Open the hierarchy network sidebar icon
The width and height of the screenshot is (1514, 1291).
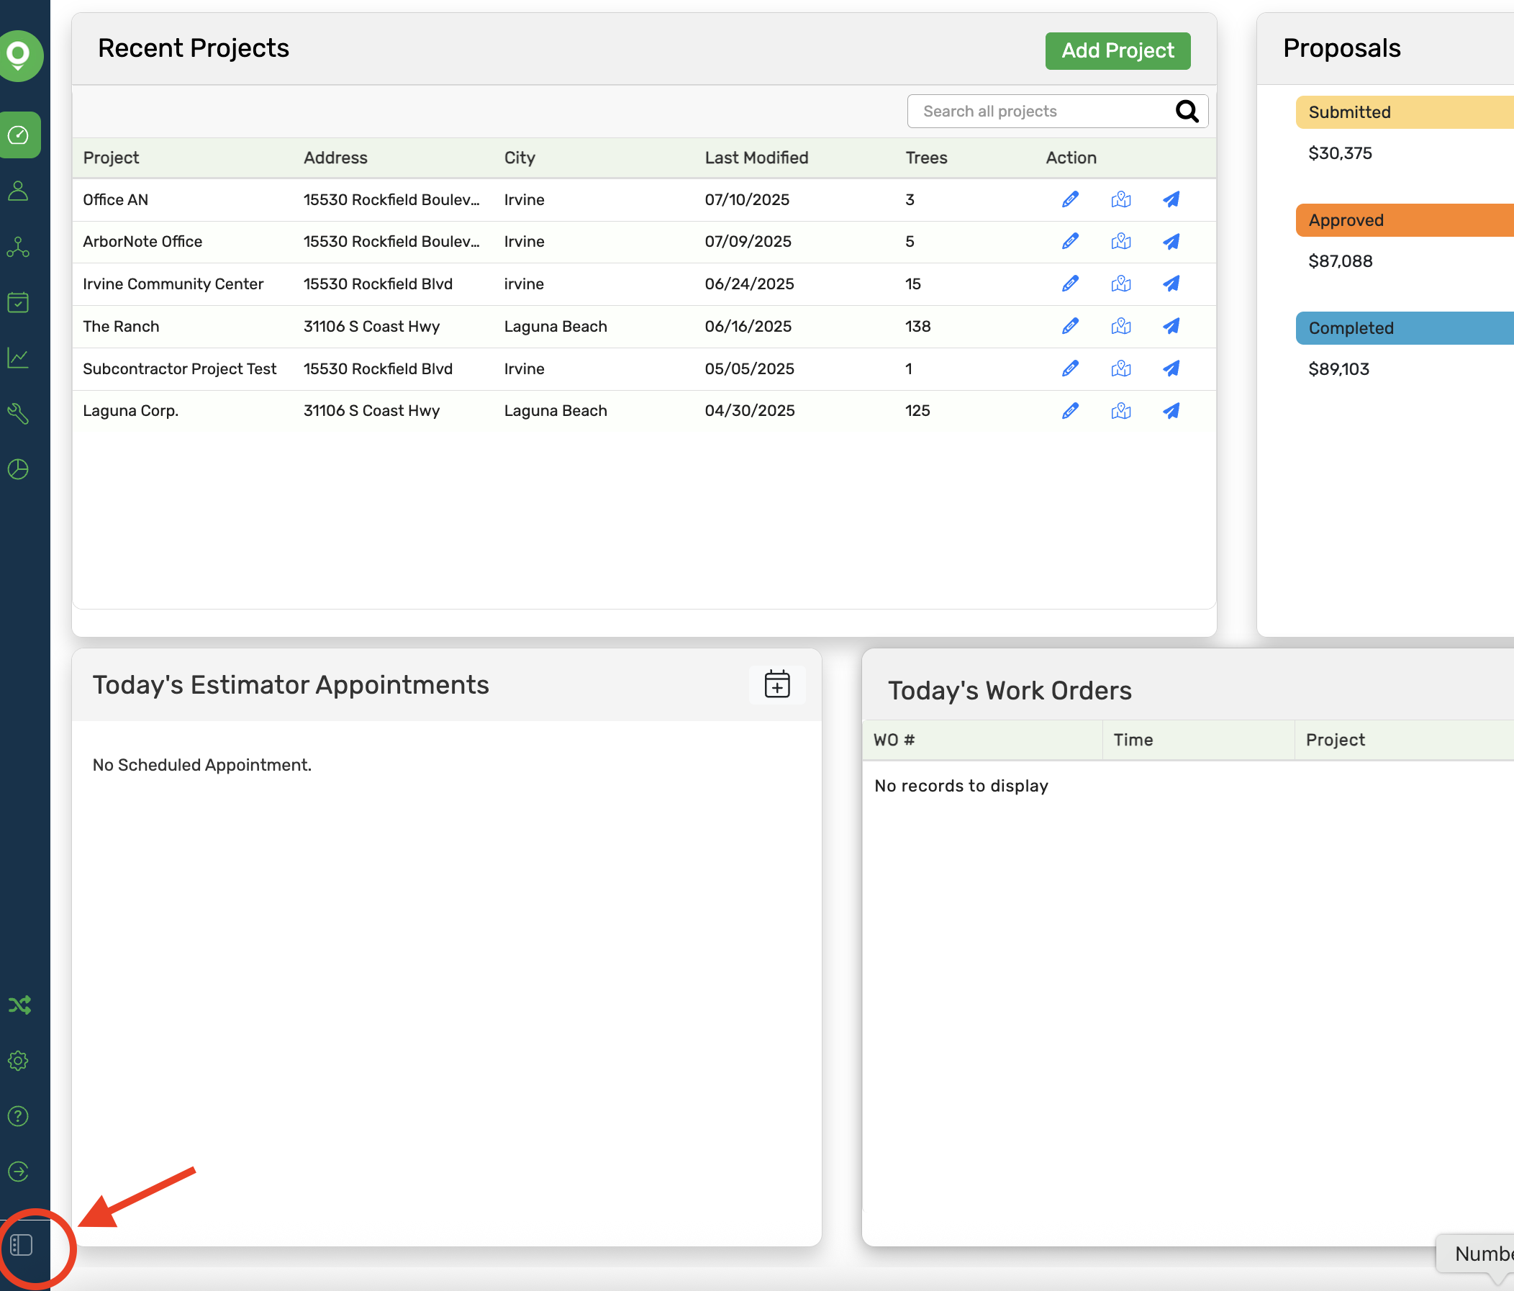tap(18, 247)
